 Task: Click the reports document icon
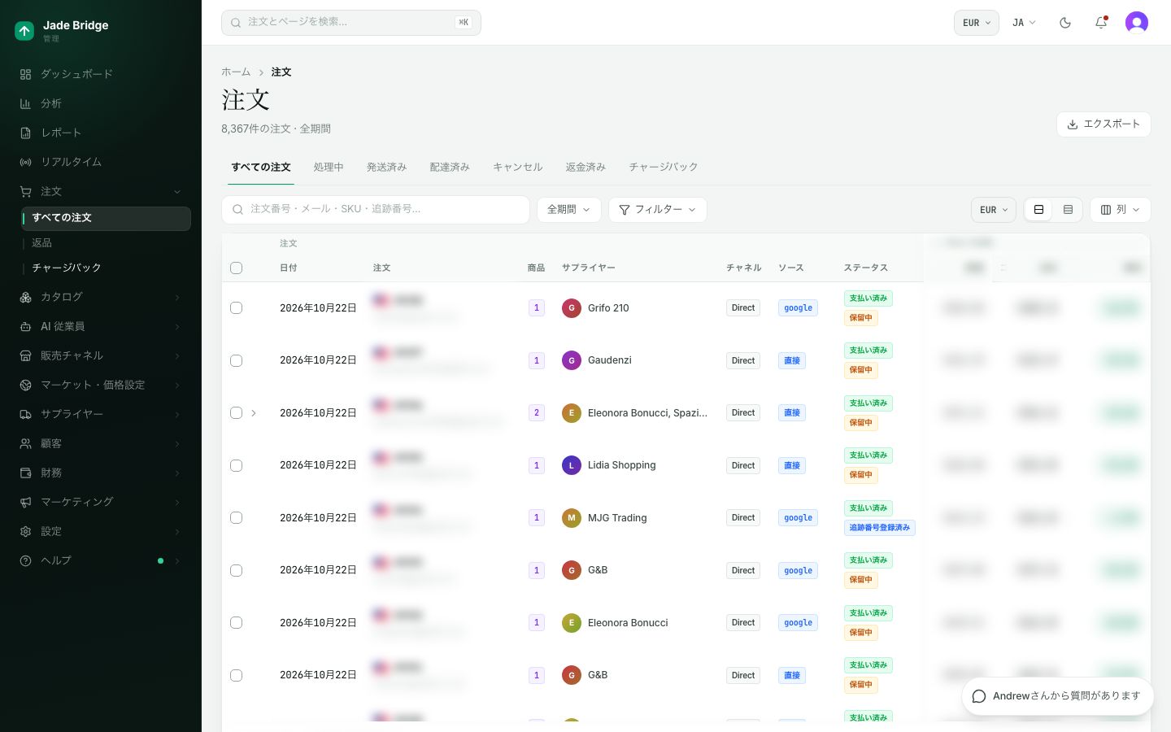[26, 133]
